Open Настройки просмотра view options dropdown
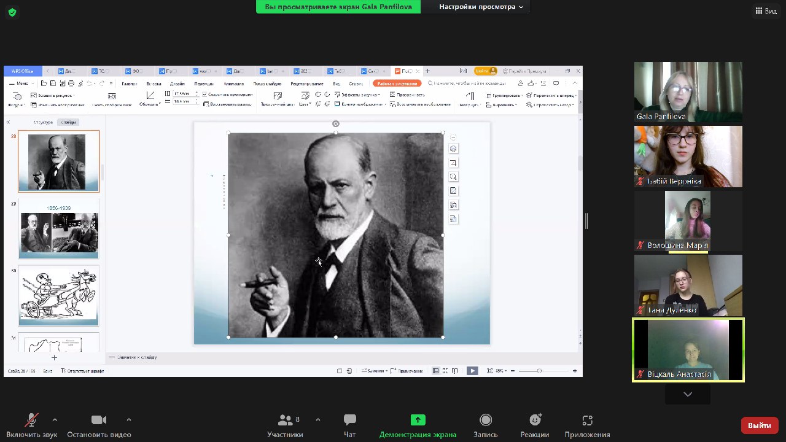The image size is (786, 442). point(481,7)
